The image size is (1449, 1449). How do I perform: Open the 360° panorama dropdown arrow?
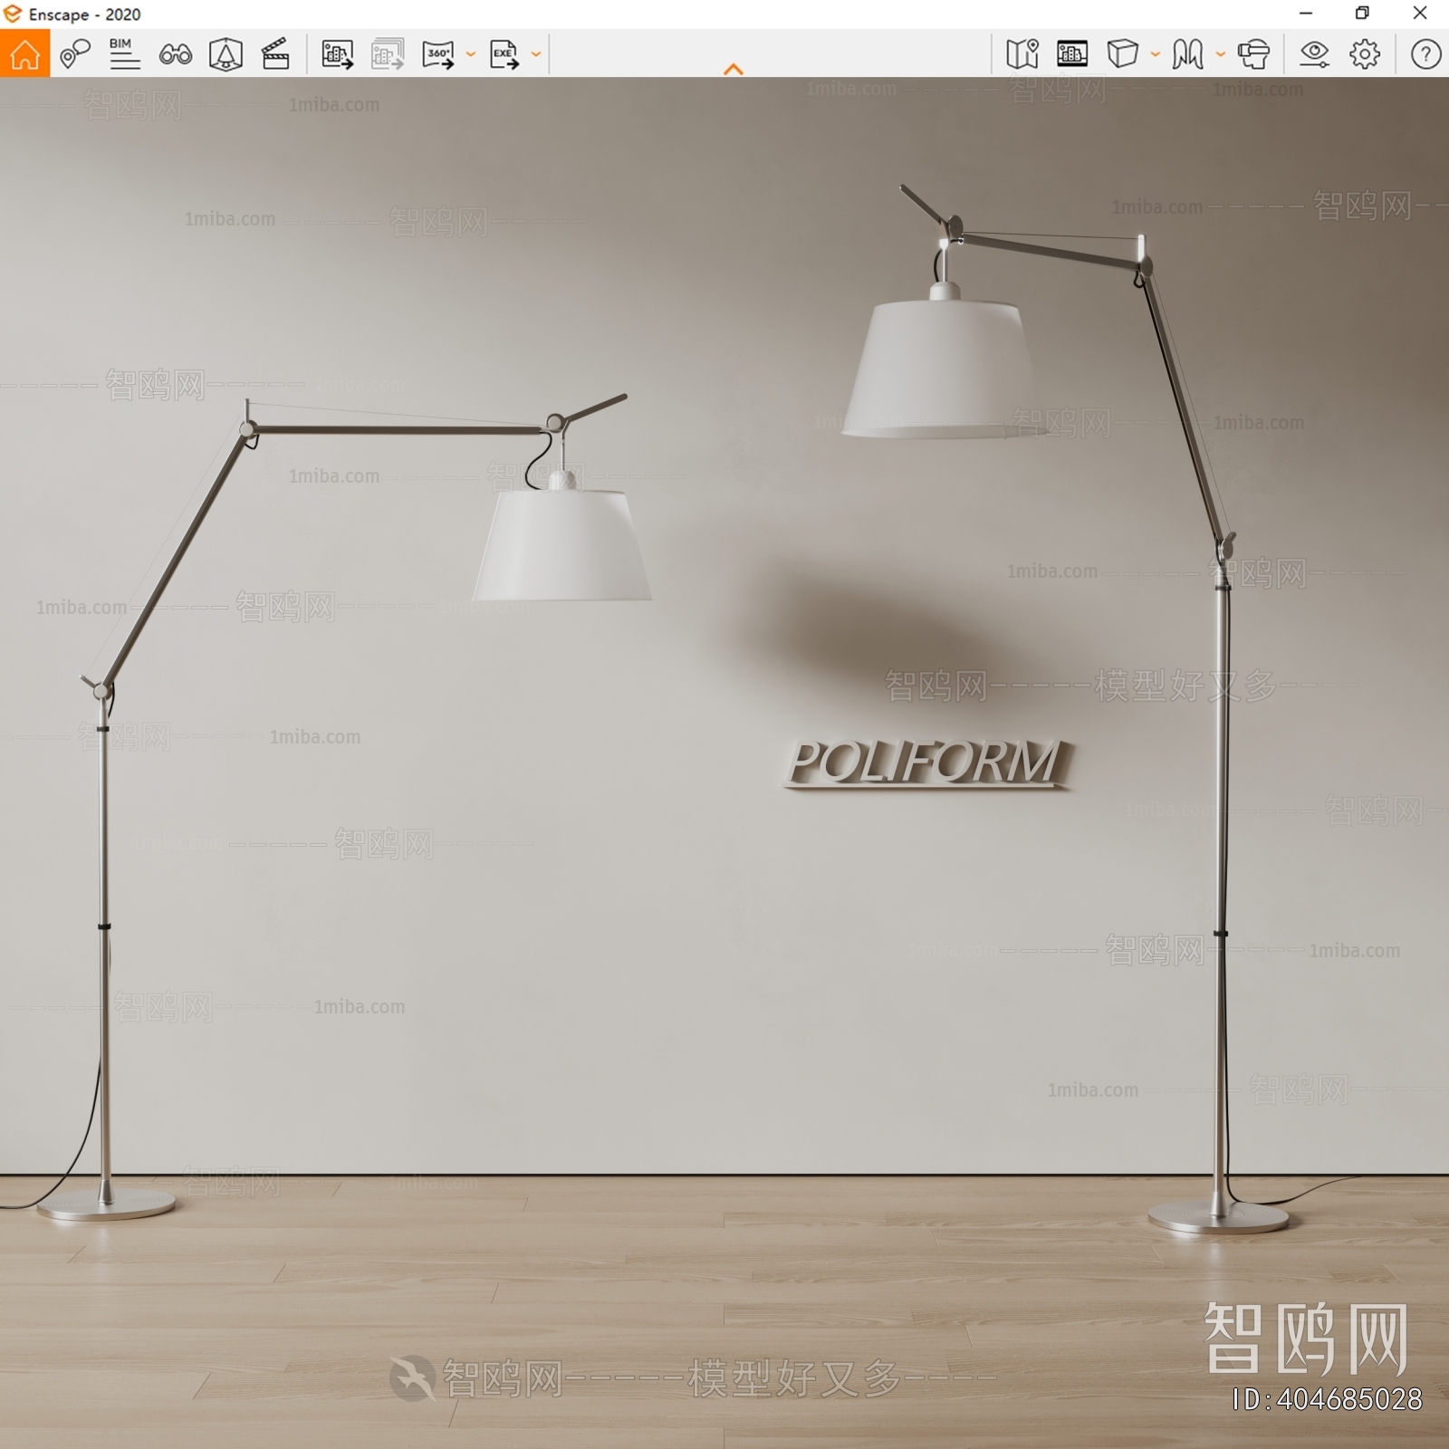(x=469, y=56)
